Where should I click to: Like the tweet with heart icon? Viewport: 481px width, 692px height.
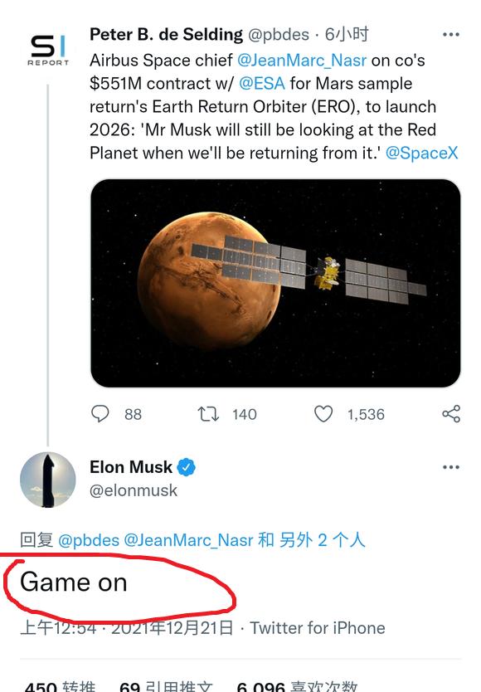point(323,414)
